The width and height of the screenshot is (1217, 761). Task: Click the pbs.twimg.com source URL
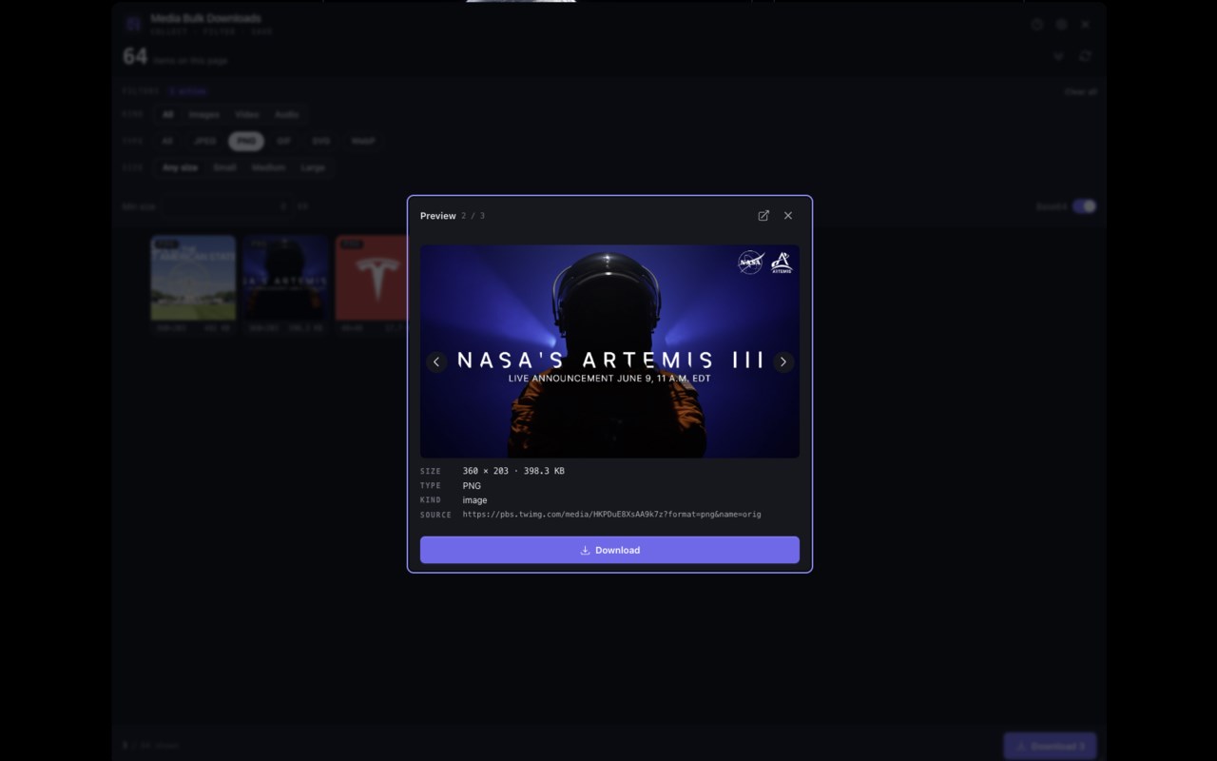coord(611,515)
